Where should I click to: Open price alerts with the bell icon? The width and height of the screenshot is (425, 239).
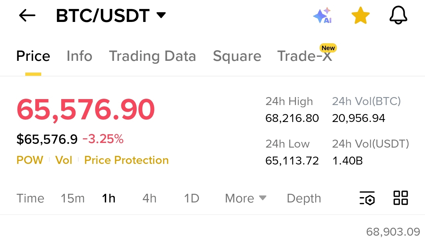(398, 15)
